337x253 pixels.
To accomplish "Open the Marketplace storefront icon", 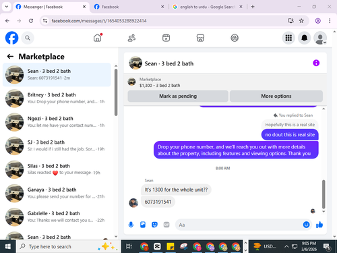I will pos(200,38).
